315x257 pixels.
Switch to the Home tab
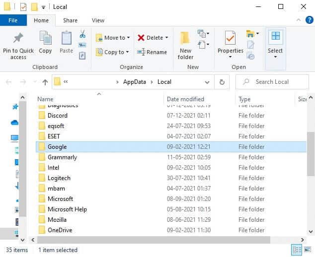pos(41,20)
